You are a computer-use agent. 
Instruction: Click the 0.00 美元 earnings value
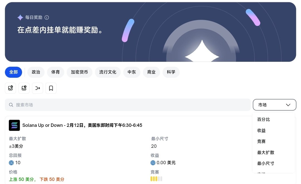coord(166,163)
